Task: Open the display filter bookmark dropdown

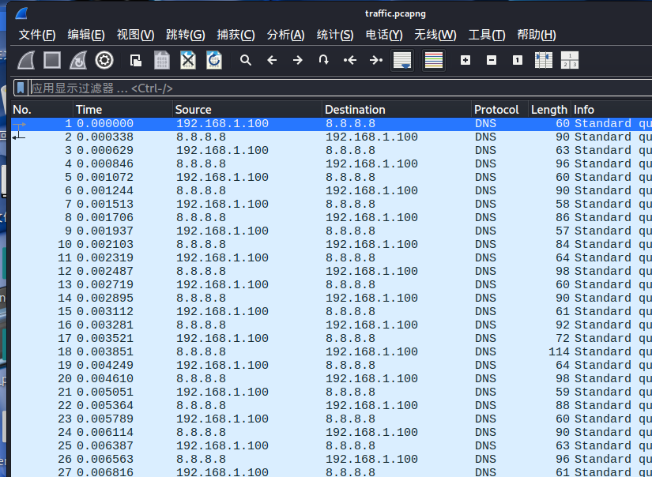Action: point(21,88)
